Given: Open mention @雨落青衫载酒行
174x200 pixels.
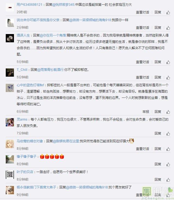Looking at the screenshot, I should [x=50, y=70].
